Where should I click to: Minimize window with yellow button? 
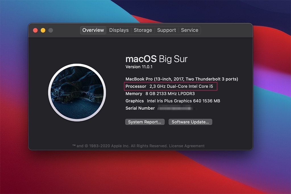point(43,30)
